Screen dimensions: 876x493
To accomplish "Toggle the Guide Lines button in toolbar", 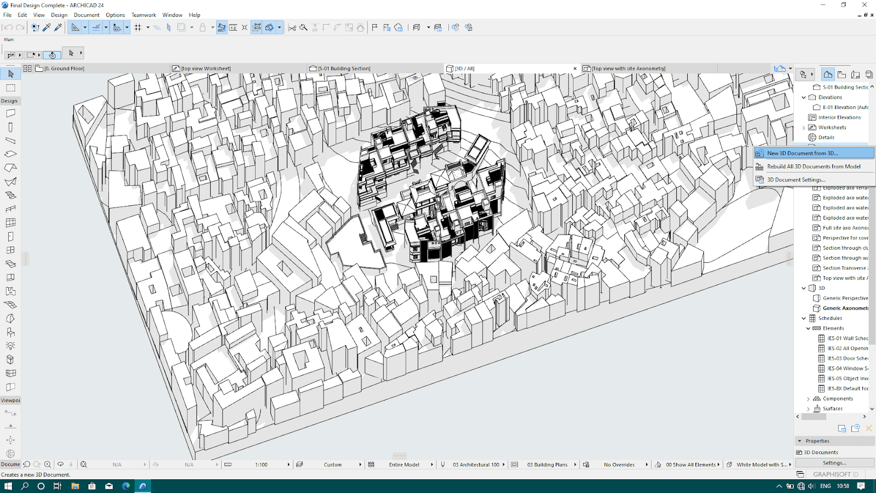I will click(x=75, y=27).
